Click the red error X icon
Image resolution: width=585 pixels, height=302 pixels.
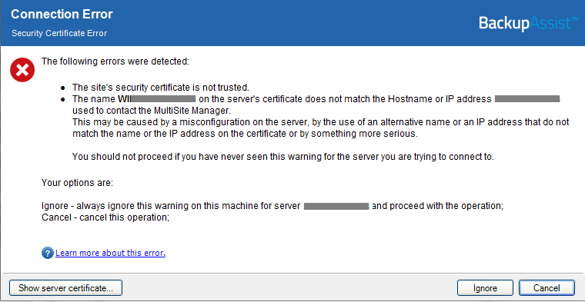22,70
